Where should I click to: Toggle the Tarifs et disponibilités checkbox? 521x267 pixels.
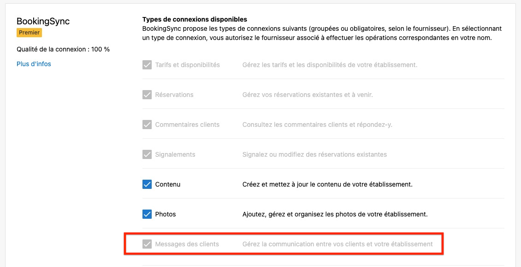point(147,65)
